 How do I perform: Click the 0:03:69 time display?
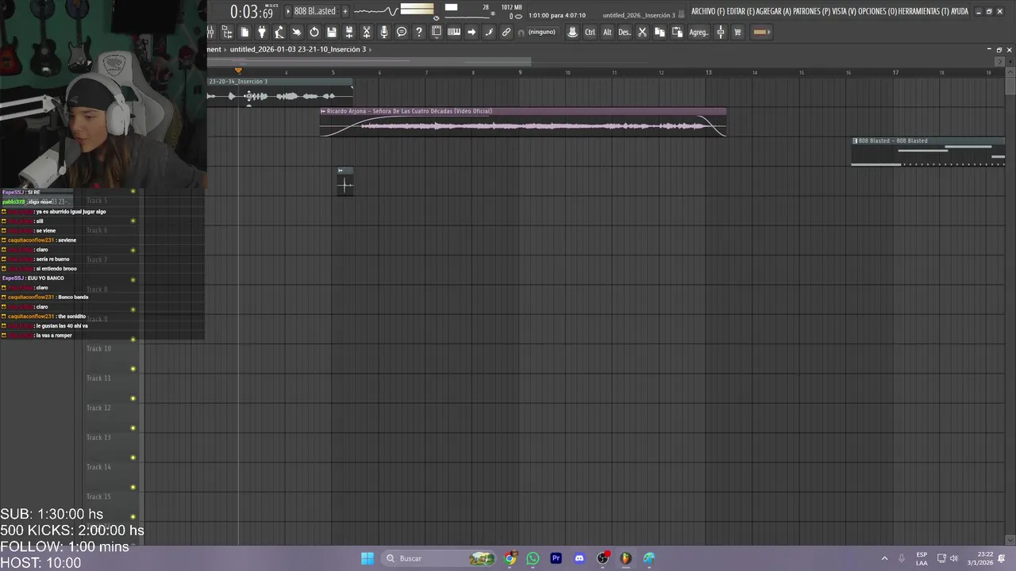pos(252,12)
